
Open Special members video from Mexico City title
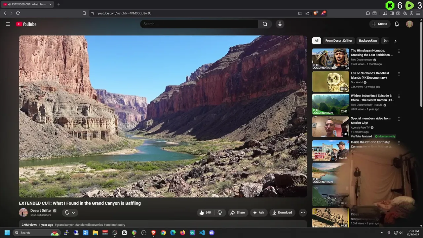pos(370,121)
